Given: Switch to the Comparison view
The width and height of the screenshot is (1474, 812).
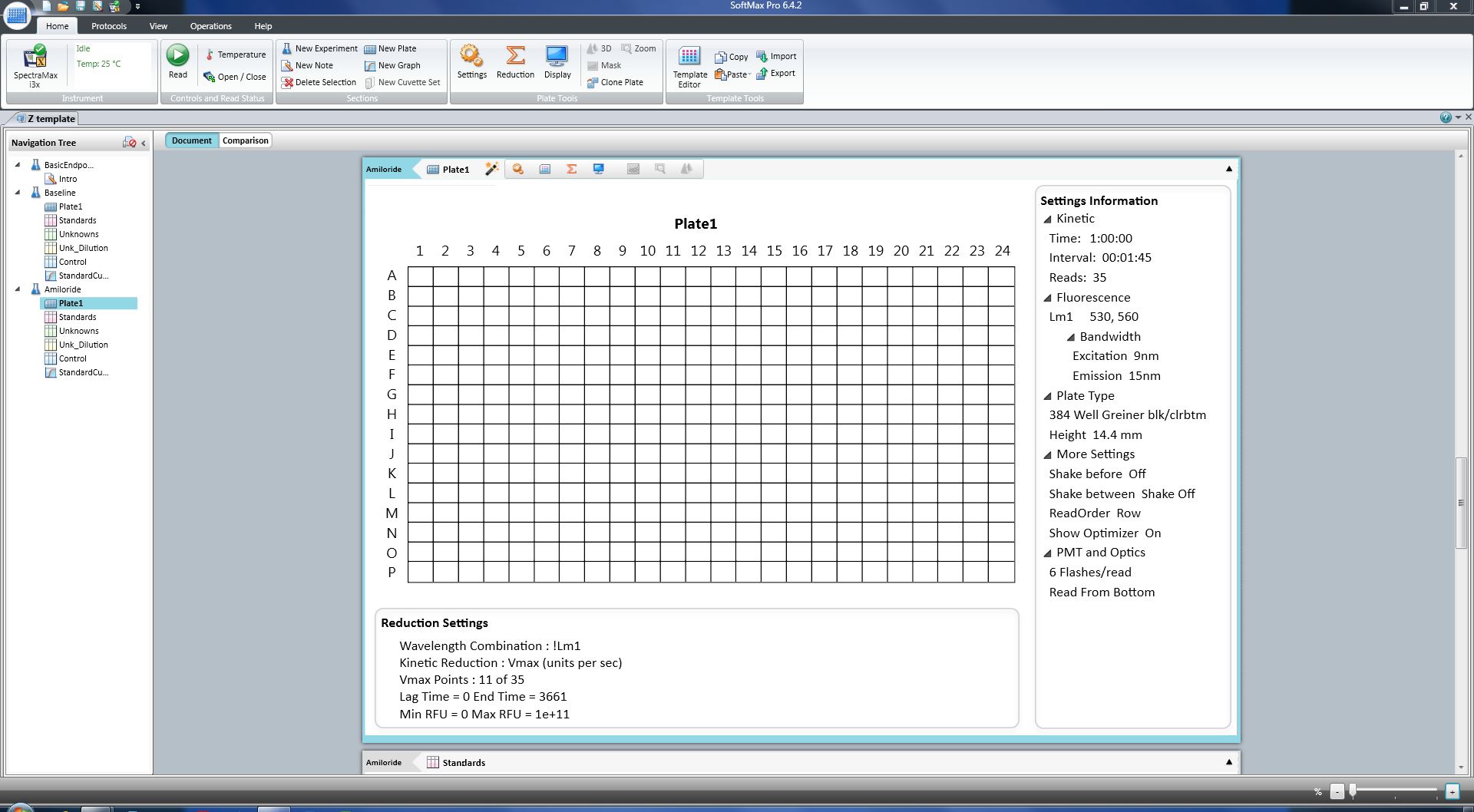Looking at the screenshot, I should 245,140.
